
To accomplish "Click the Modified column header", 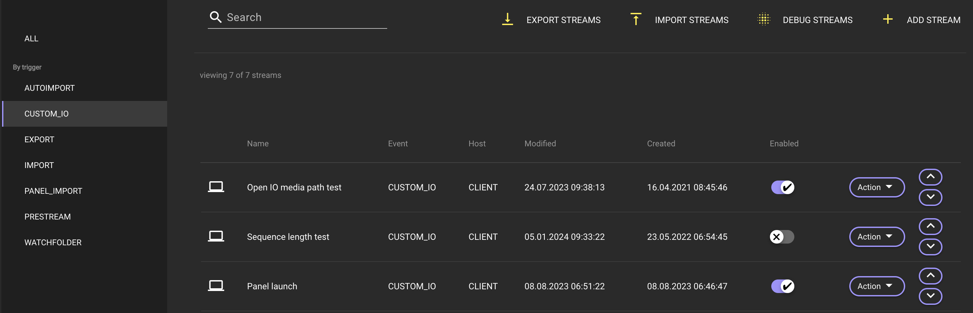I will pyautogui.click(x=540, y=144).
